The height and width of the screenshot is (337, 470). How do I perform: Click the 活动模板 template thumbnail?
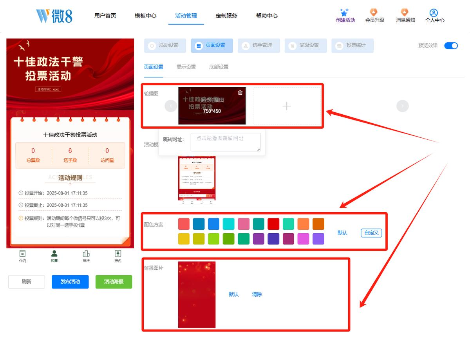[x=197, y=180]
